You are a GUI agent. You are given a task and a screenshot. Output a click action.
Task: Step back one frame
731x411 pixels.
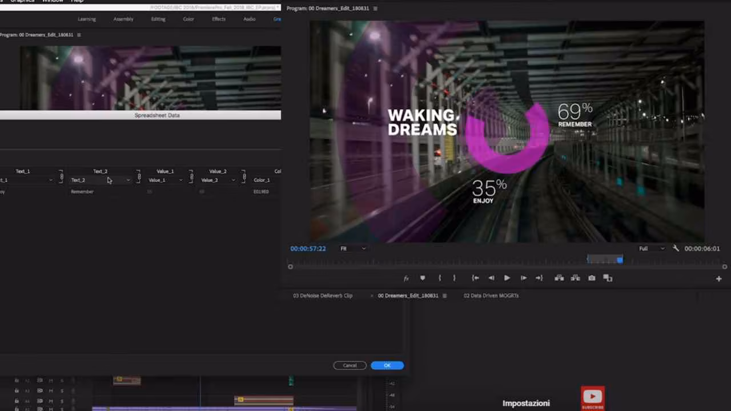[491, 278]
